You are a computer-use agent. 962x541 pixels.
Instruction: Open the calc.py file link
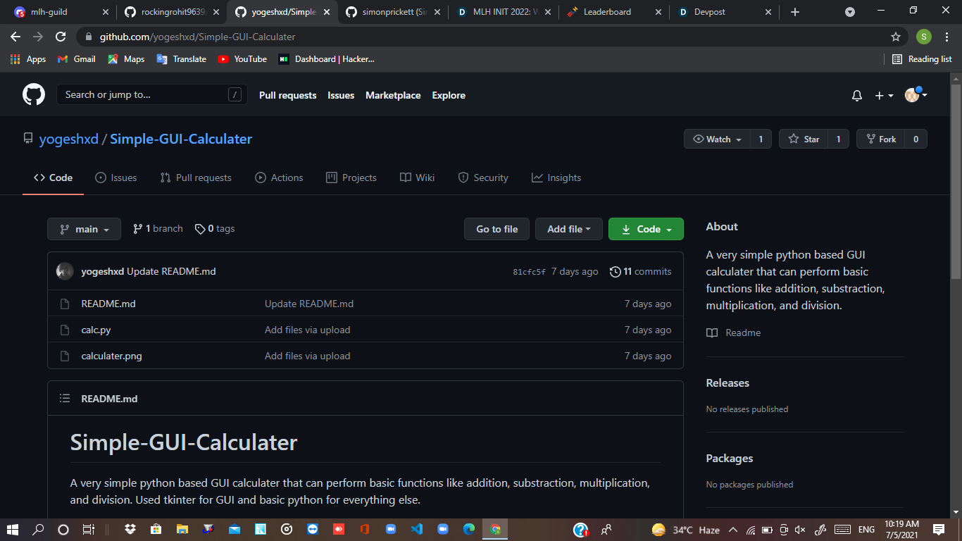coord(94,330)
